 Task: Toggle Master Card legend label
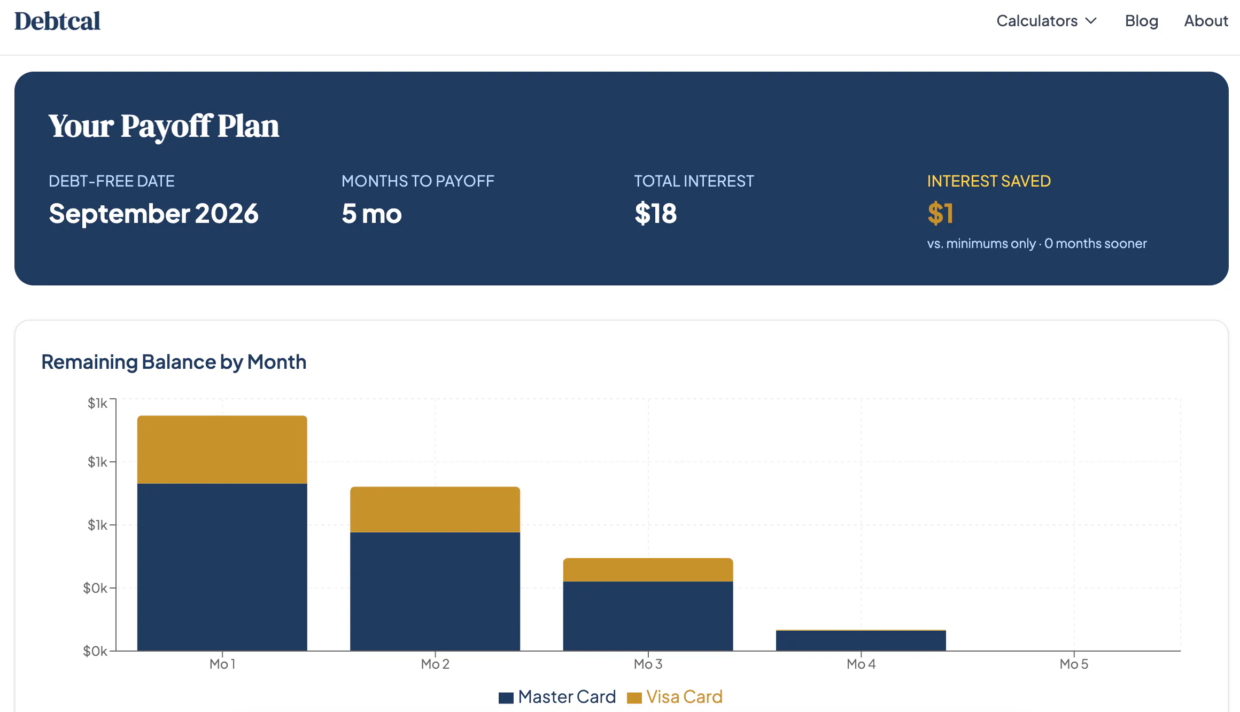[567, 697]
